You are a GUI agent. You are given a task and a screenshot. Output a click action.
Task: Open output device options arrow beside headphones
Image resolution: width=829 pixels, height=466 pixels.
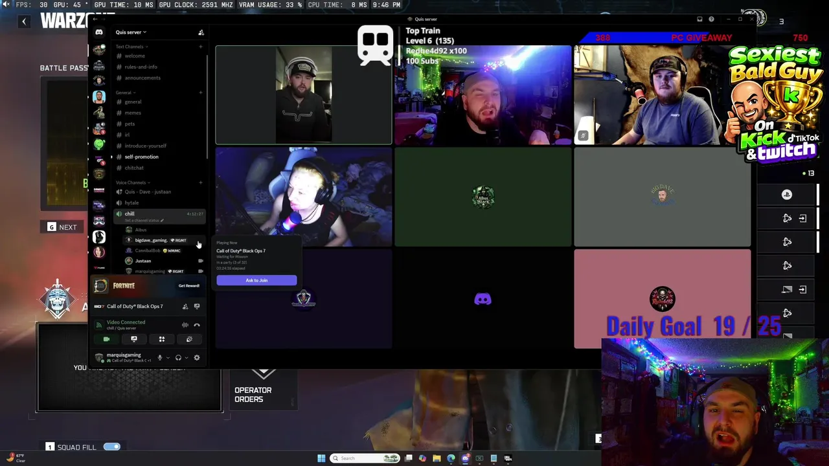pos(186,357)
